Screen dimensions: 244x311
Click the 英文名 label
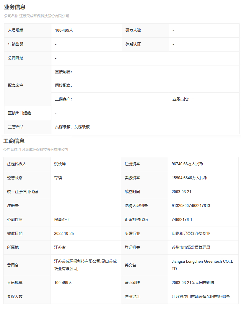coord(130,265)
